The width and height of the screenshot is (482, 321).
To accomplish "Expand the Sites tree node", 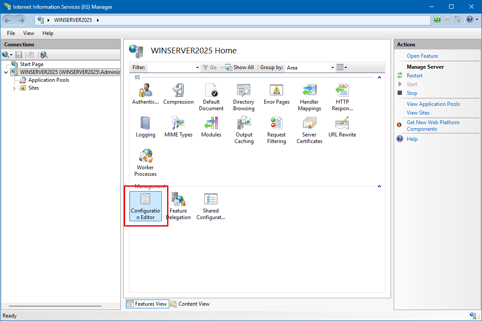I will click(x=14, y=88).
